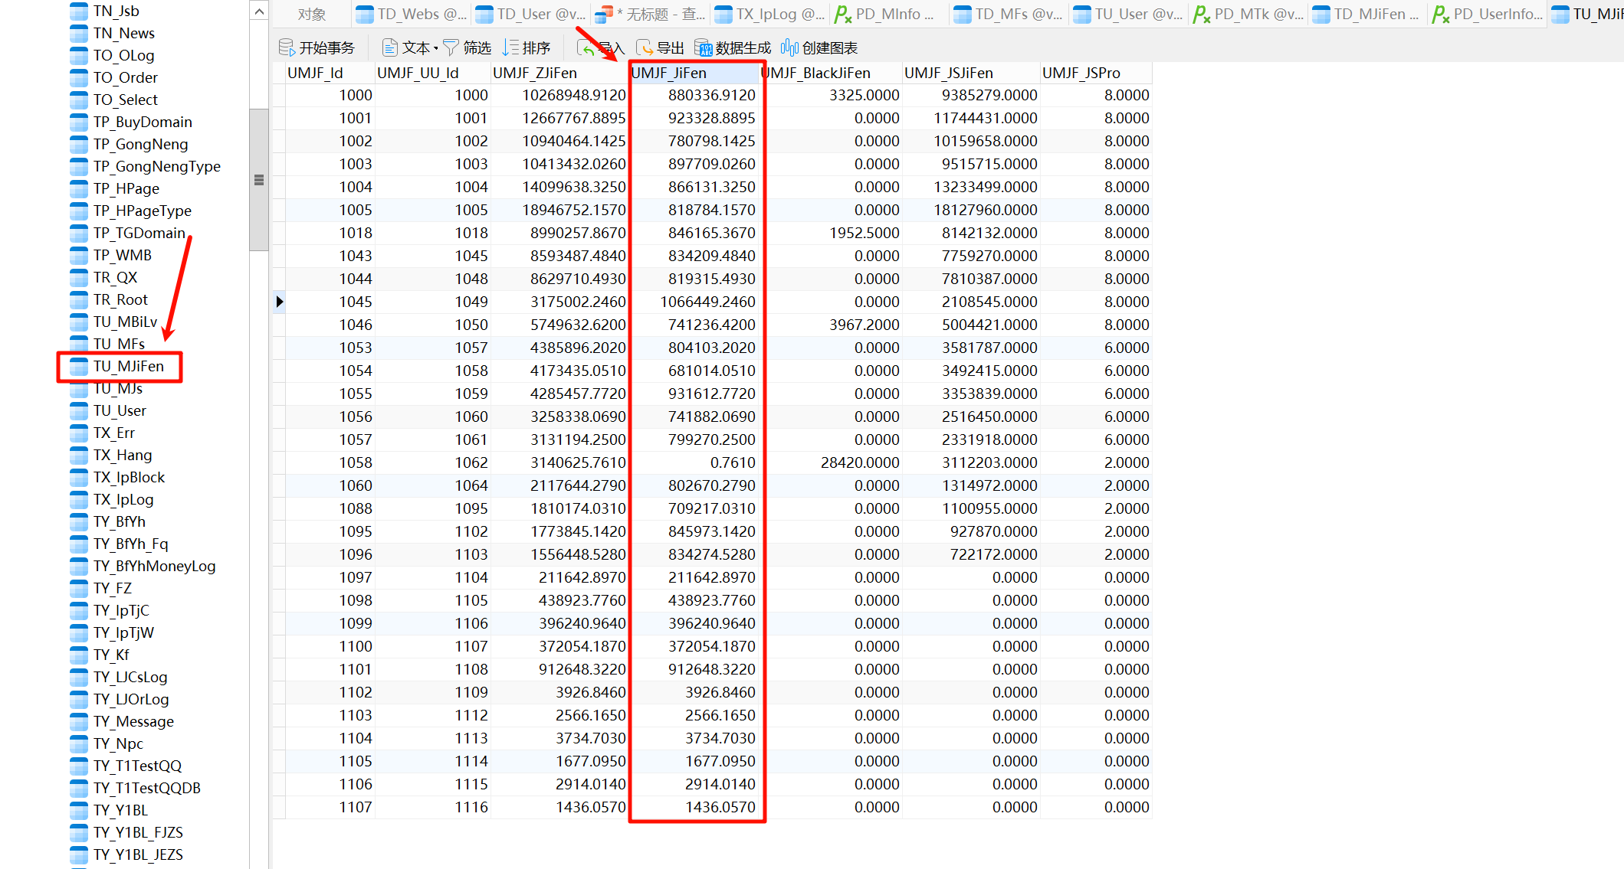Click the Begin Transaction (开始事务) icon
Viewport: 1624px width, 869px height.
tap(287, 48)
